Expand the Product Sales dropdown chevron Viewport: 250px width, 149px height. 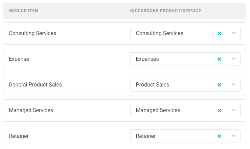(x=233, y=85)
